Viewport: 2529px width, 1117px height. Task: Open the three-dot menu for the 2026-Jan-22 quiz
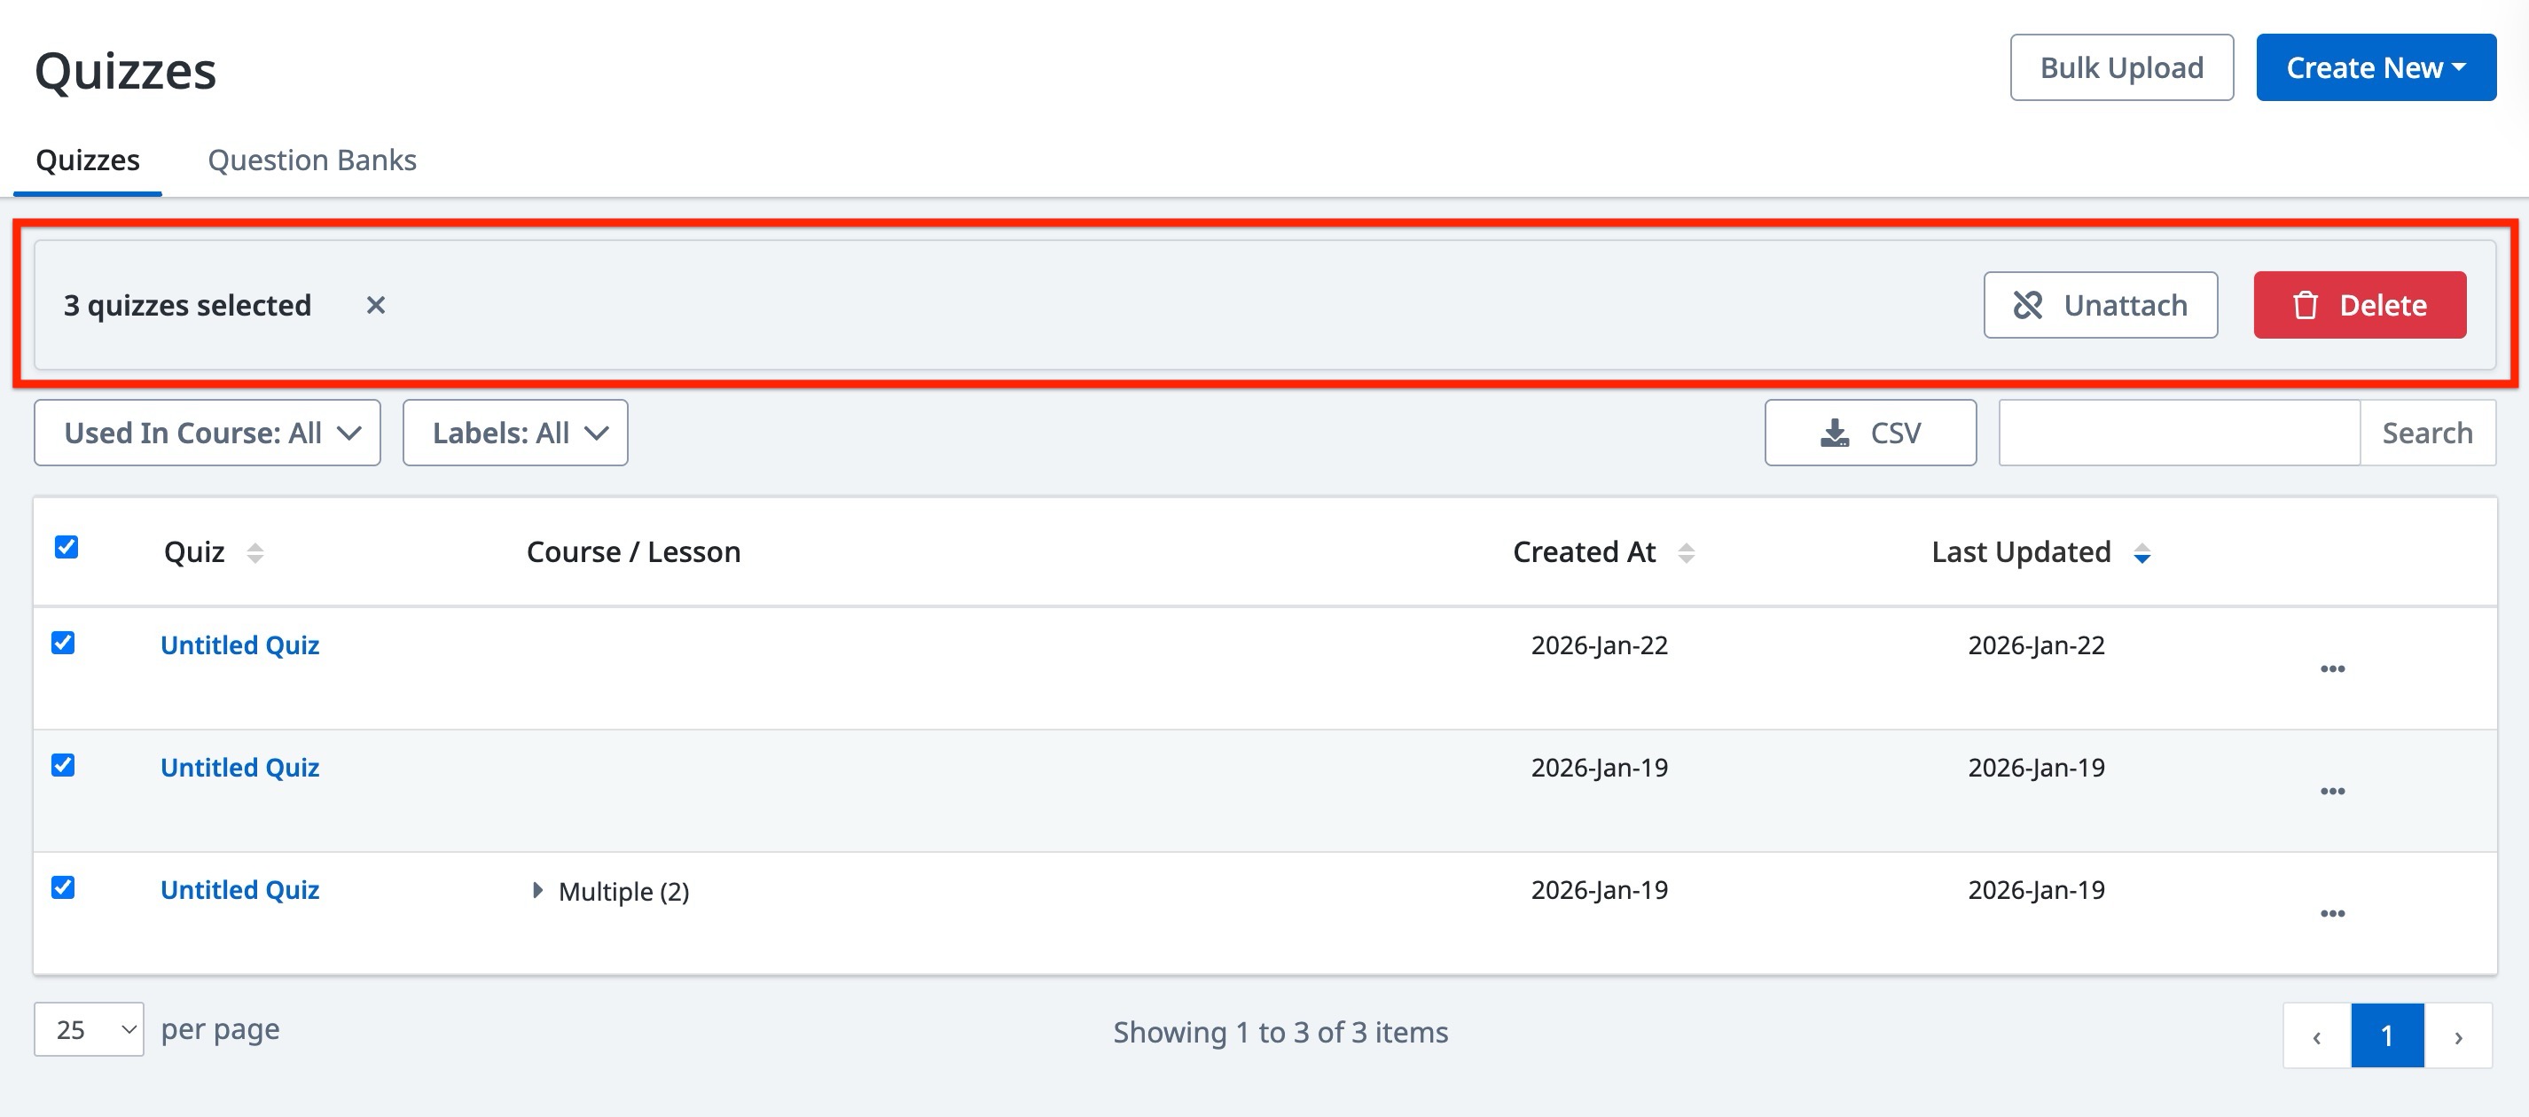pyautogui.click(x=2331, y=668)
